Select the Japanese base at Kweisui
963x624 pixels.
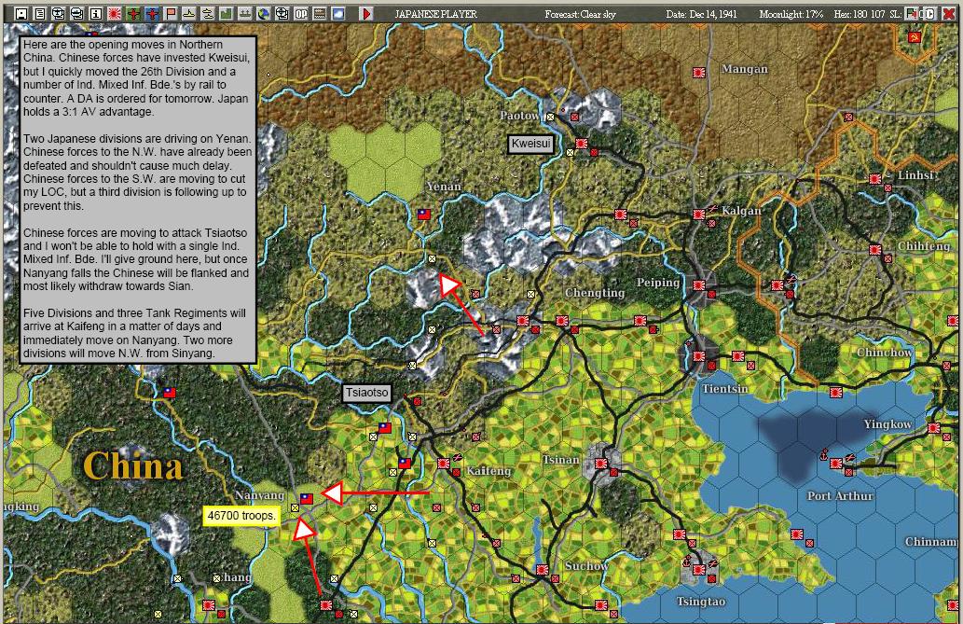[x=581, y=144]
